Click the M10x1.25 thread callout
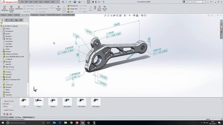This screenshot has height=125, width=223. (x=157, y=50)
